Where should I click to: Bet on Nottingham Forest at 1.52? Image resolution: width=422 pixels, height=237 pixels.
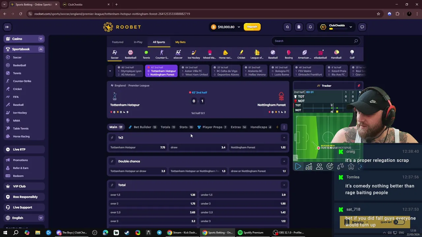258,147
